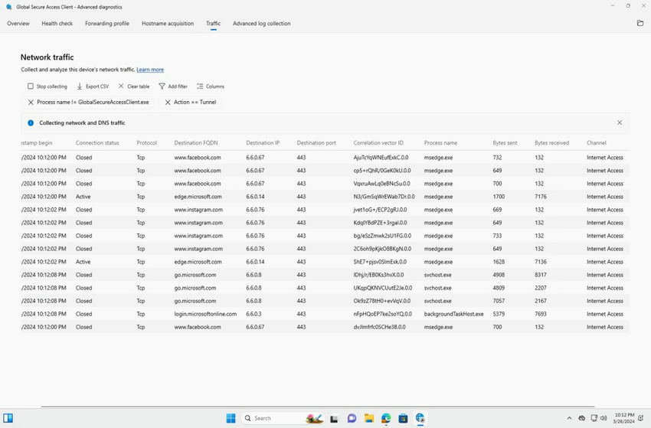Click Global Secure Access Client taskbar icon

420,418
